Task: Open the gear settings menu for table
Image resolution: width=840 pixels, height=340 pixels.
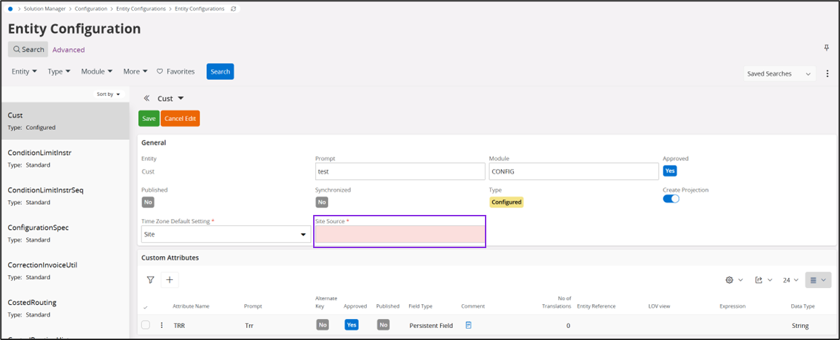Action: click(x=733, y=280)
